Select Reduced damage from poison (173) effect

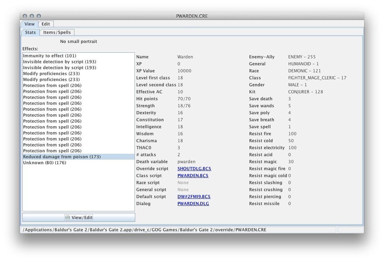coord(62,157)
